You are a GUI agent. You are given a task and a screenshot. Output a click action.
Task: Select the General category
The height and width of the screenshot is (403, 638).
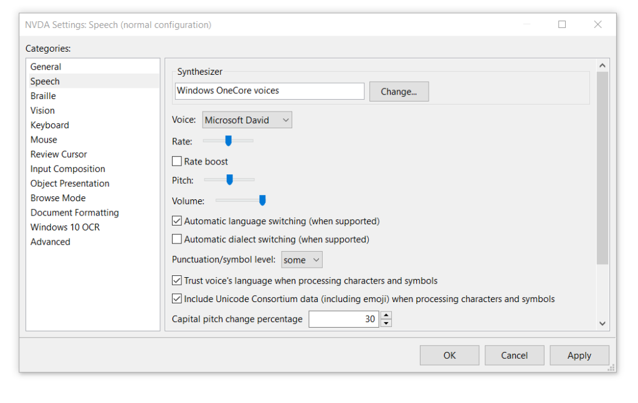pos(93,67)
